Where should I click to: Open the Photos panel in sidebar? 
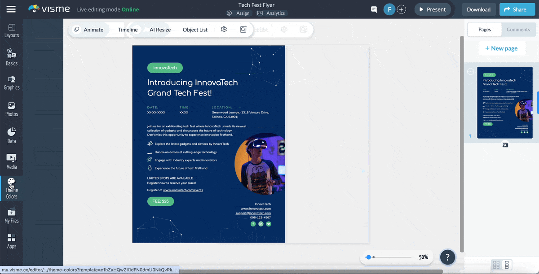(x=12, y=109)
